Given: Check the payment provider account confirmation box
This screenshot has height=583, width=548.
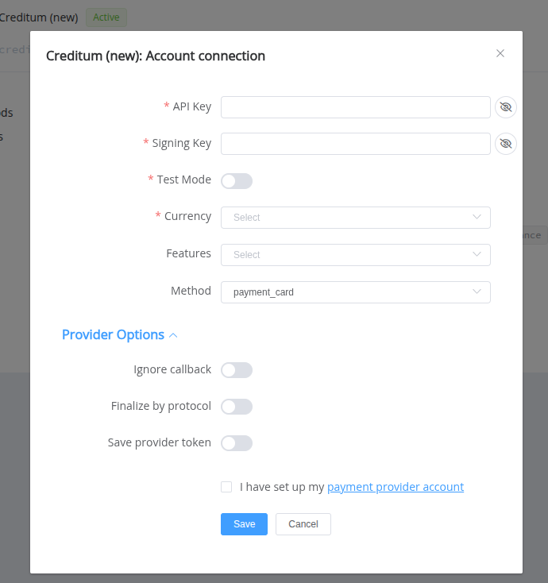Looking at the screenshot, I should pyautogui.click(x=226, y=487).
